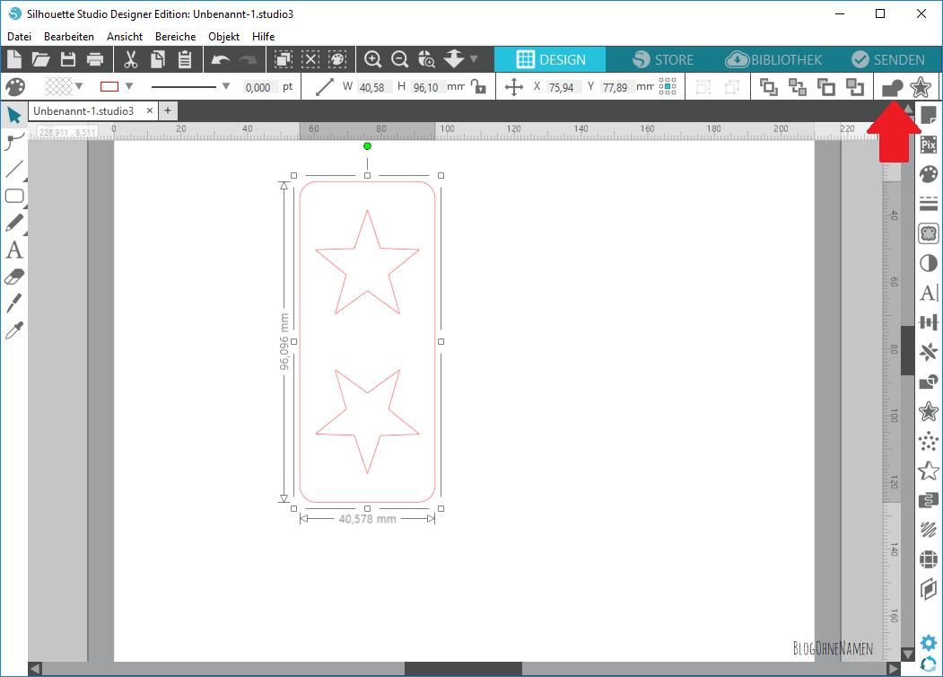Add a new document tab
Viewport: 943px width, 677px height.
(168, 110)
